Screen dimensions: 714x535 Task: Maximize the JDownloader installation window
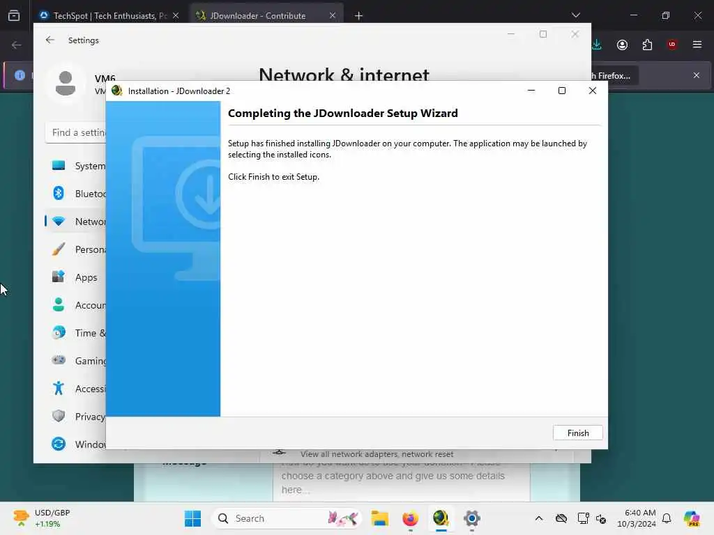pos(561,91)
